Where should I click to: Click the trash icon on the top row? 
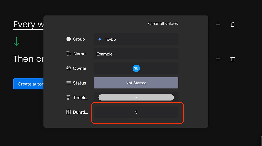[x=233, y=25]
